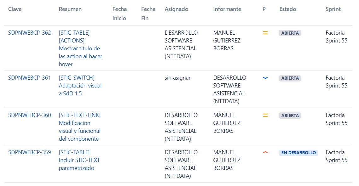The width and height of the screenshot is (359, 186).
Task: Click the medium priority icon for SDPNWEBCP-362
Action: [265, 33]
